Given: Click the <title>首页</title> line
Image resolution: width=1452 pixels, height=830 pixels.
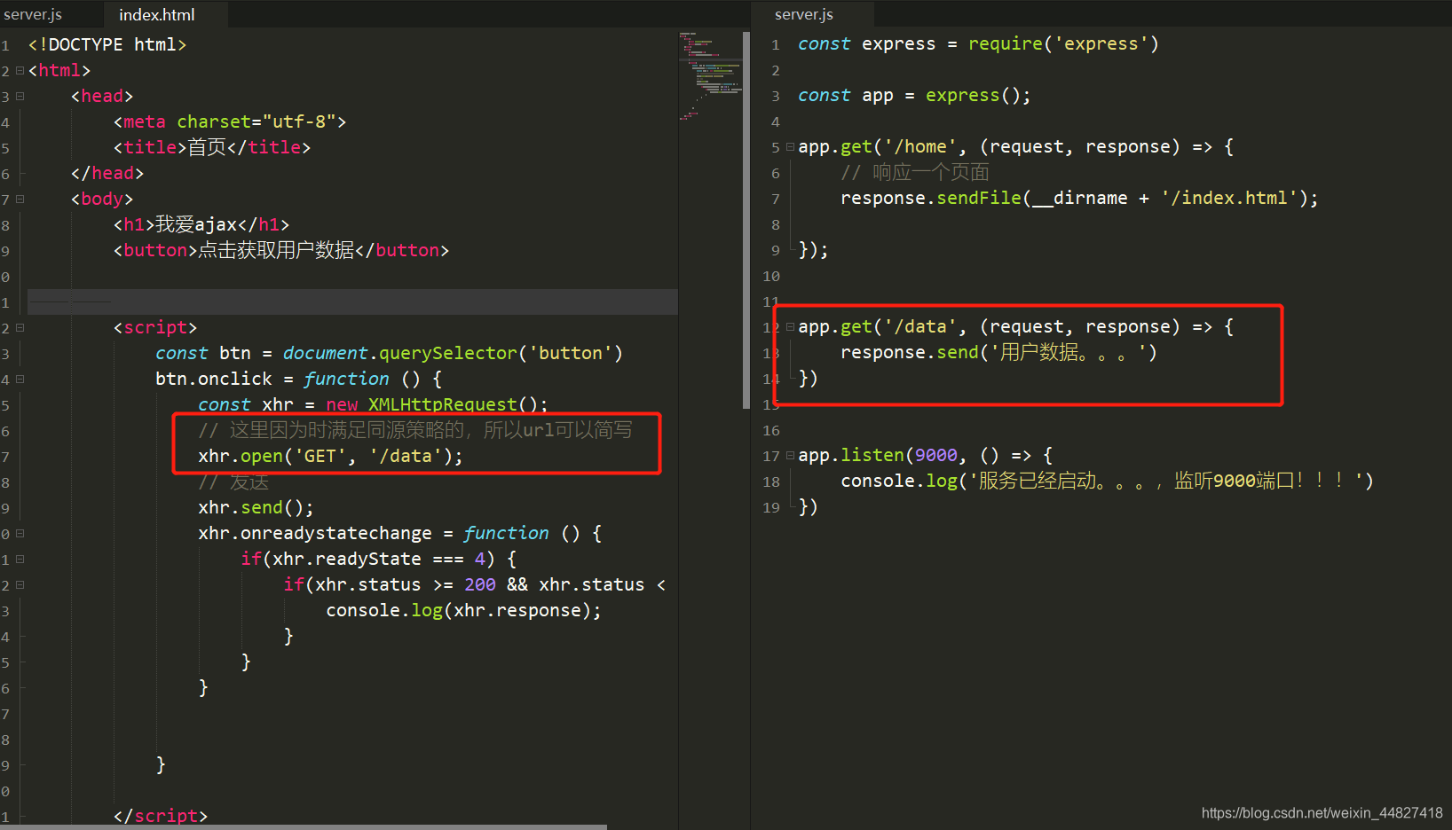Looking at the screenshot, I should (x=212, y=147).
